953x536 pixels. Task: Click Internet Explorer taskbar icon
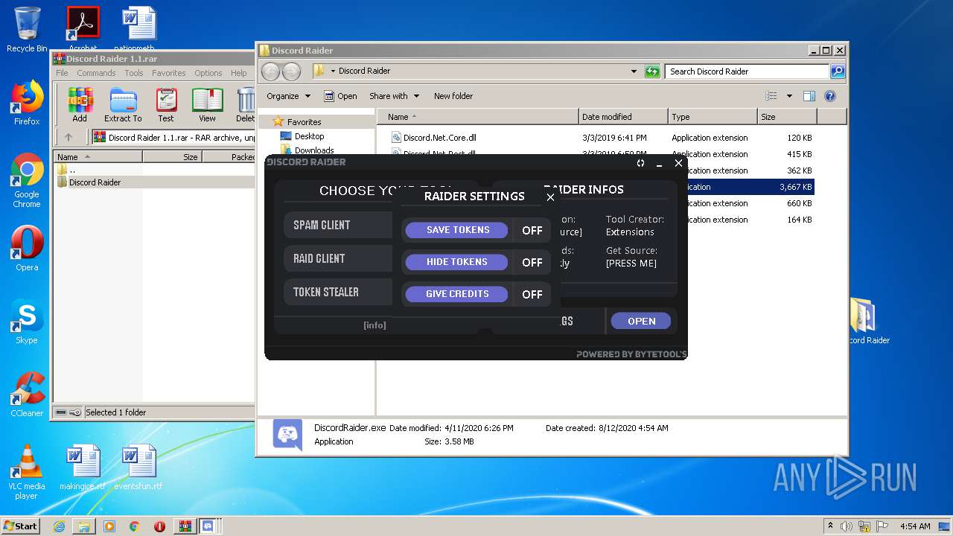click(59, 526)
